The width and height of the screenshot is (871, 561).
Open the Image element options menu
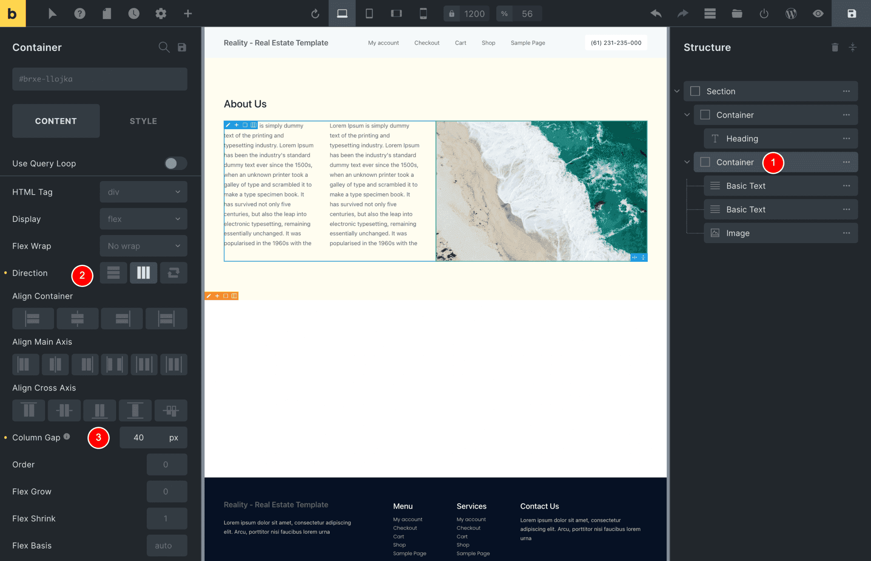pos(847,233)
